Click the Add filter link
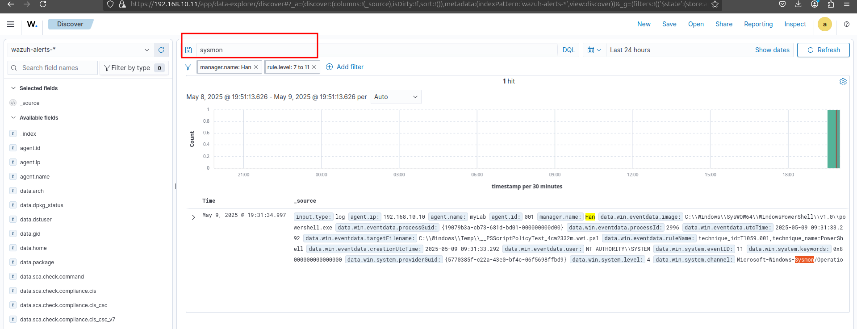Viewport: 857px width, 329px height. (x=345, y=67)
